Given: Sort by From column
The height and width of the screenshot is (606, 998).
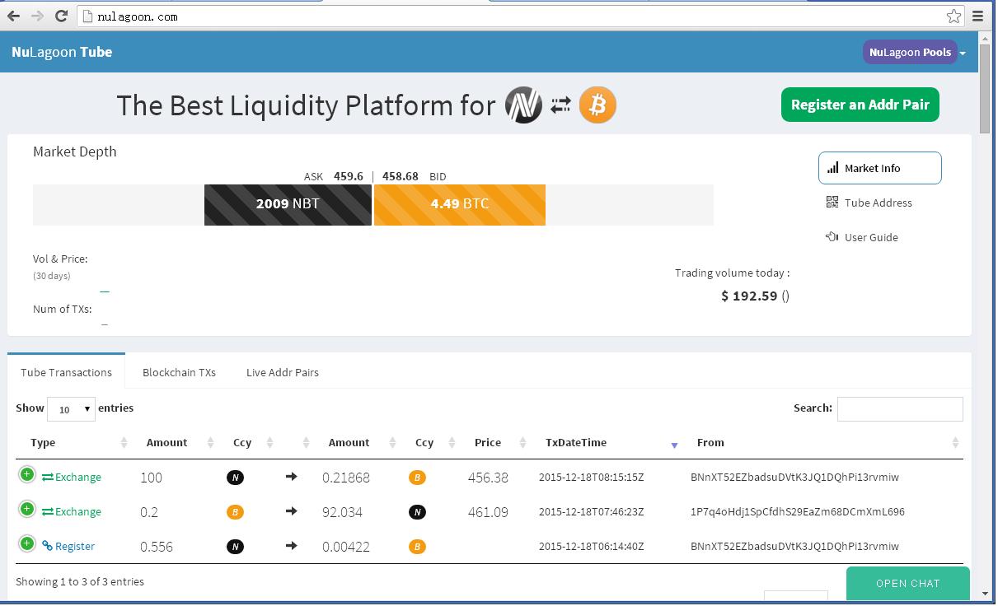Looking at the screenshot, I should tap(822, 443).
